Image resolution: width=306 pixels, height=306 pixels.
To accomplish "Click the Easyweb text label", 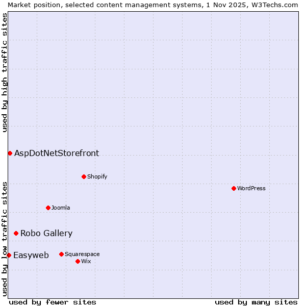I will tap(31, 255).
